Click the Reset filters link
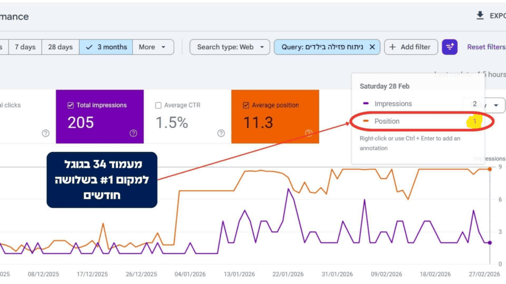This screenshot has width=506, height=284. (486, 47)
